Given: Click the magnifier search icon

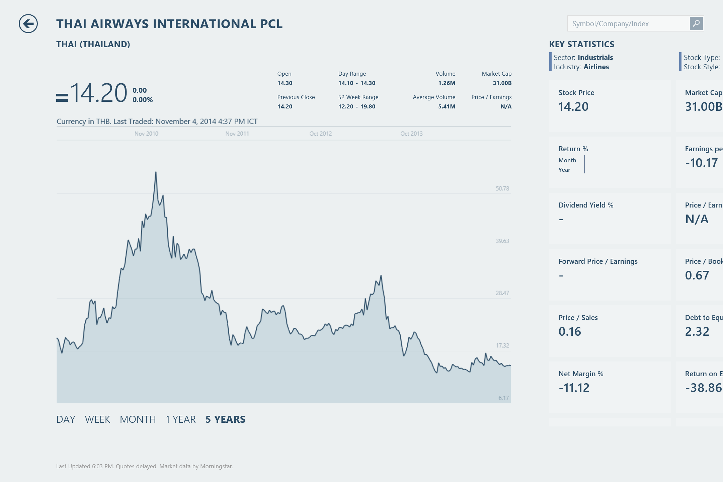Looking at the screenshot, I should (x=696, y=23).
